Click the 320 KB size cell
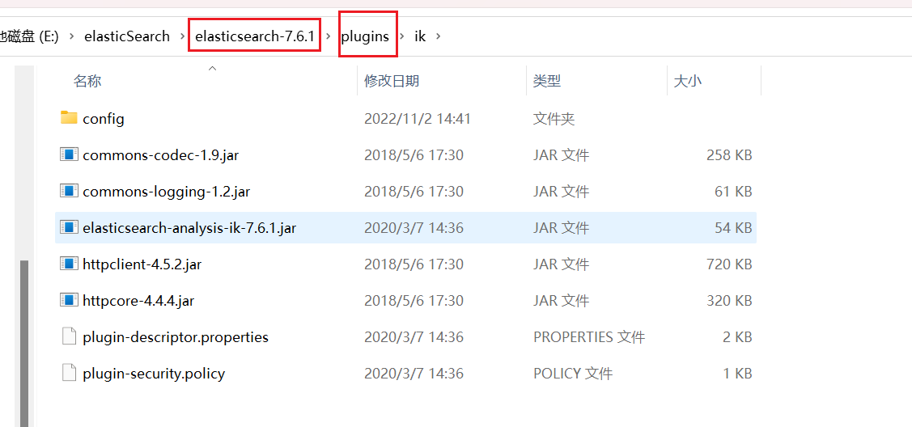This screenshot has height=427, width=912. coord(729,301)
